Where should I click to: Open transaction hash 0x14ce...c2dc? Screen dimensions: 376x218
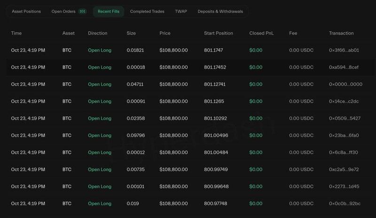pyautogui.click(x=344, y=101)
